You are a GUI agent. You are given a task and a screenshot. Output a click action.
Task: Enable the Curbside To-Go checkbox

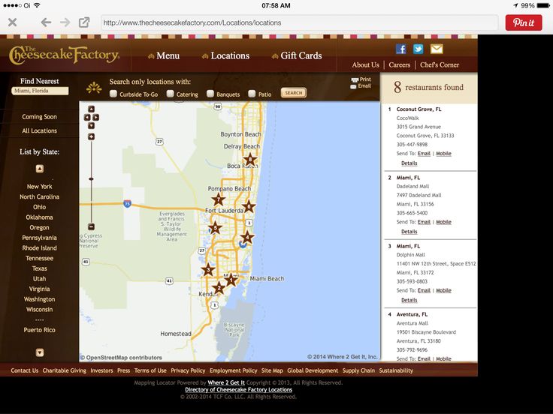tap(113, 94)
